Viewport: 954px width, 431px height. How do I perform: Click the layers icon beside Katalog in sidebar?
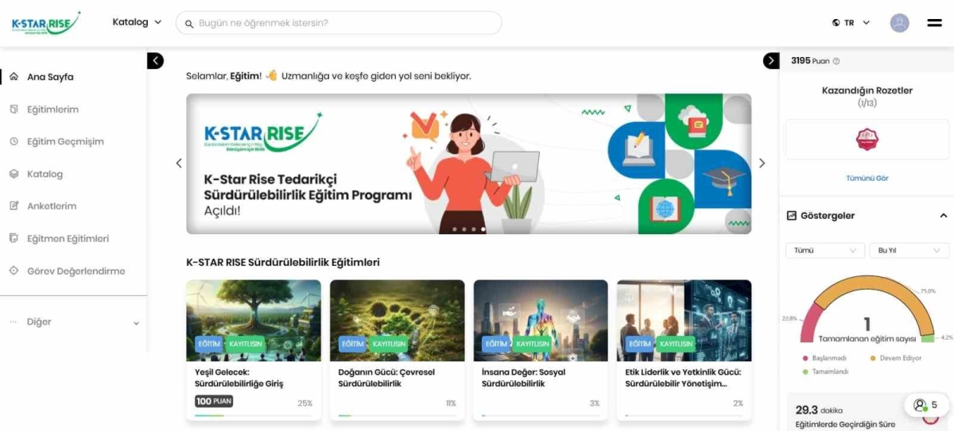(14, 174)
